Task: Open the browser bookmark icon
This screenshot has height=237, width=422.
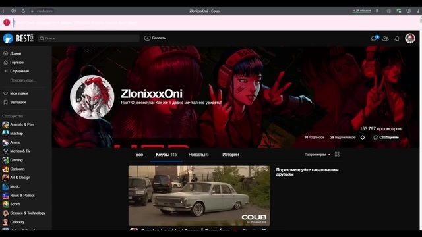Action: pos(377,11)
